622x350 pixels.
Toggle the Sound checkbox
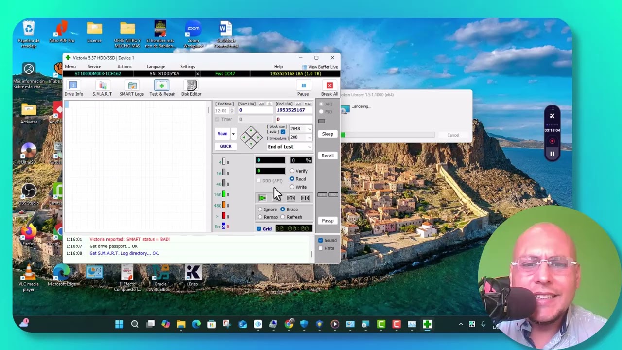(320, 241)
